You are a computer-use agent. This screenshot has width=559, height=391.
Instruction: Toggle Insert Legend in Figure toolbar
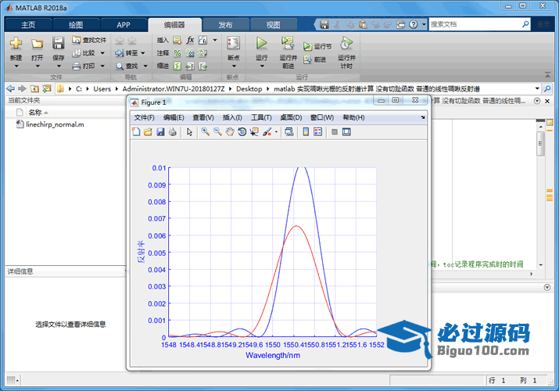tap(317, 132)
